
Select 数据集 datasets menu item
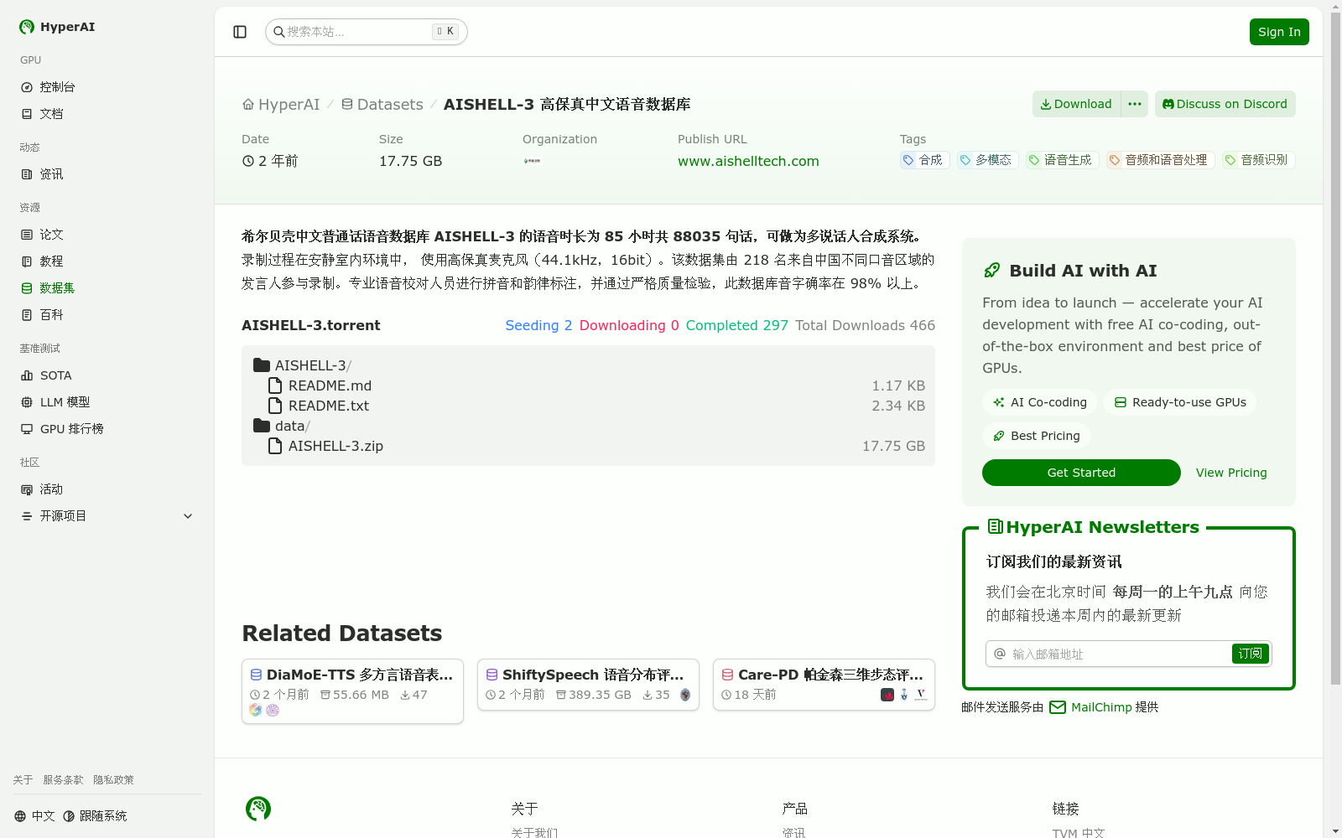point(107,288)
